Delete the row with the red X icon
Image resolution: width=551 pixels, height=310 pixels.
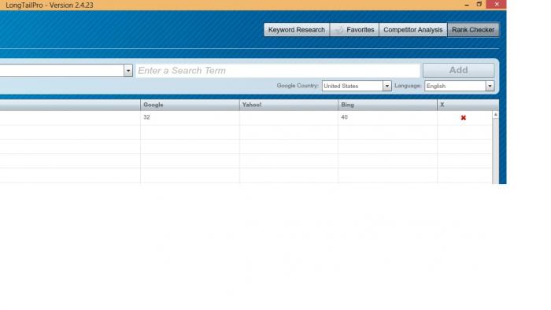(x=463, y=117)
